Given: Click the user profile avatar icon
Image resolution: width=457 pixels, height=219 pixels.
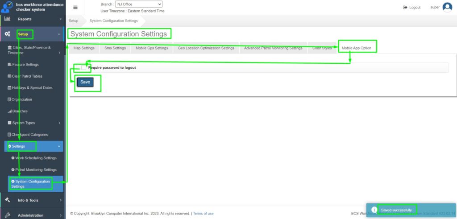Looking at the screenshot, I should 447,7.
